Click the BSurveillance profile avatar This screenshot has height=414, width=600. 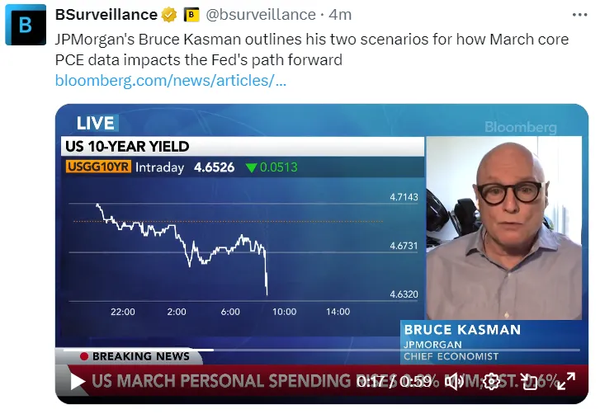point(26,25)
